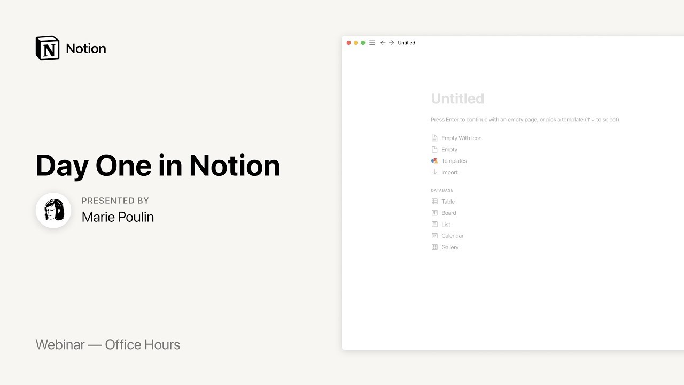Click the presenter name Marie Poulin
This screenshot has height=385, width=684.
click(118, 217)
